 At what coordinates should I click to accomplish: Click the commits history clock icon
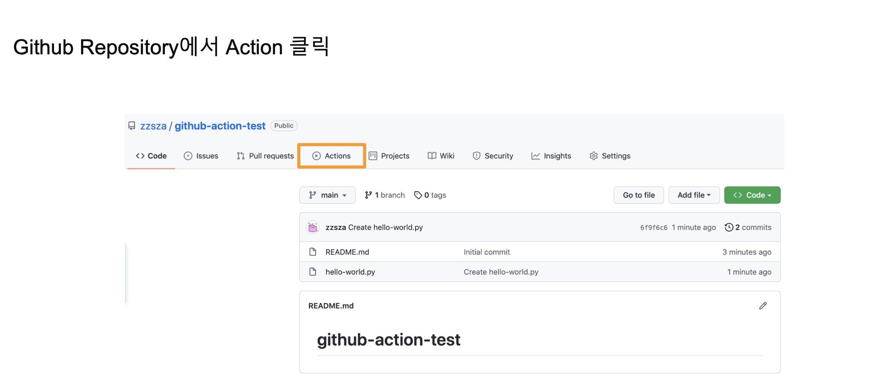729,227
